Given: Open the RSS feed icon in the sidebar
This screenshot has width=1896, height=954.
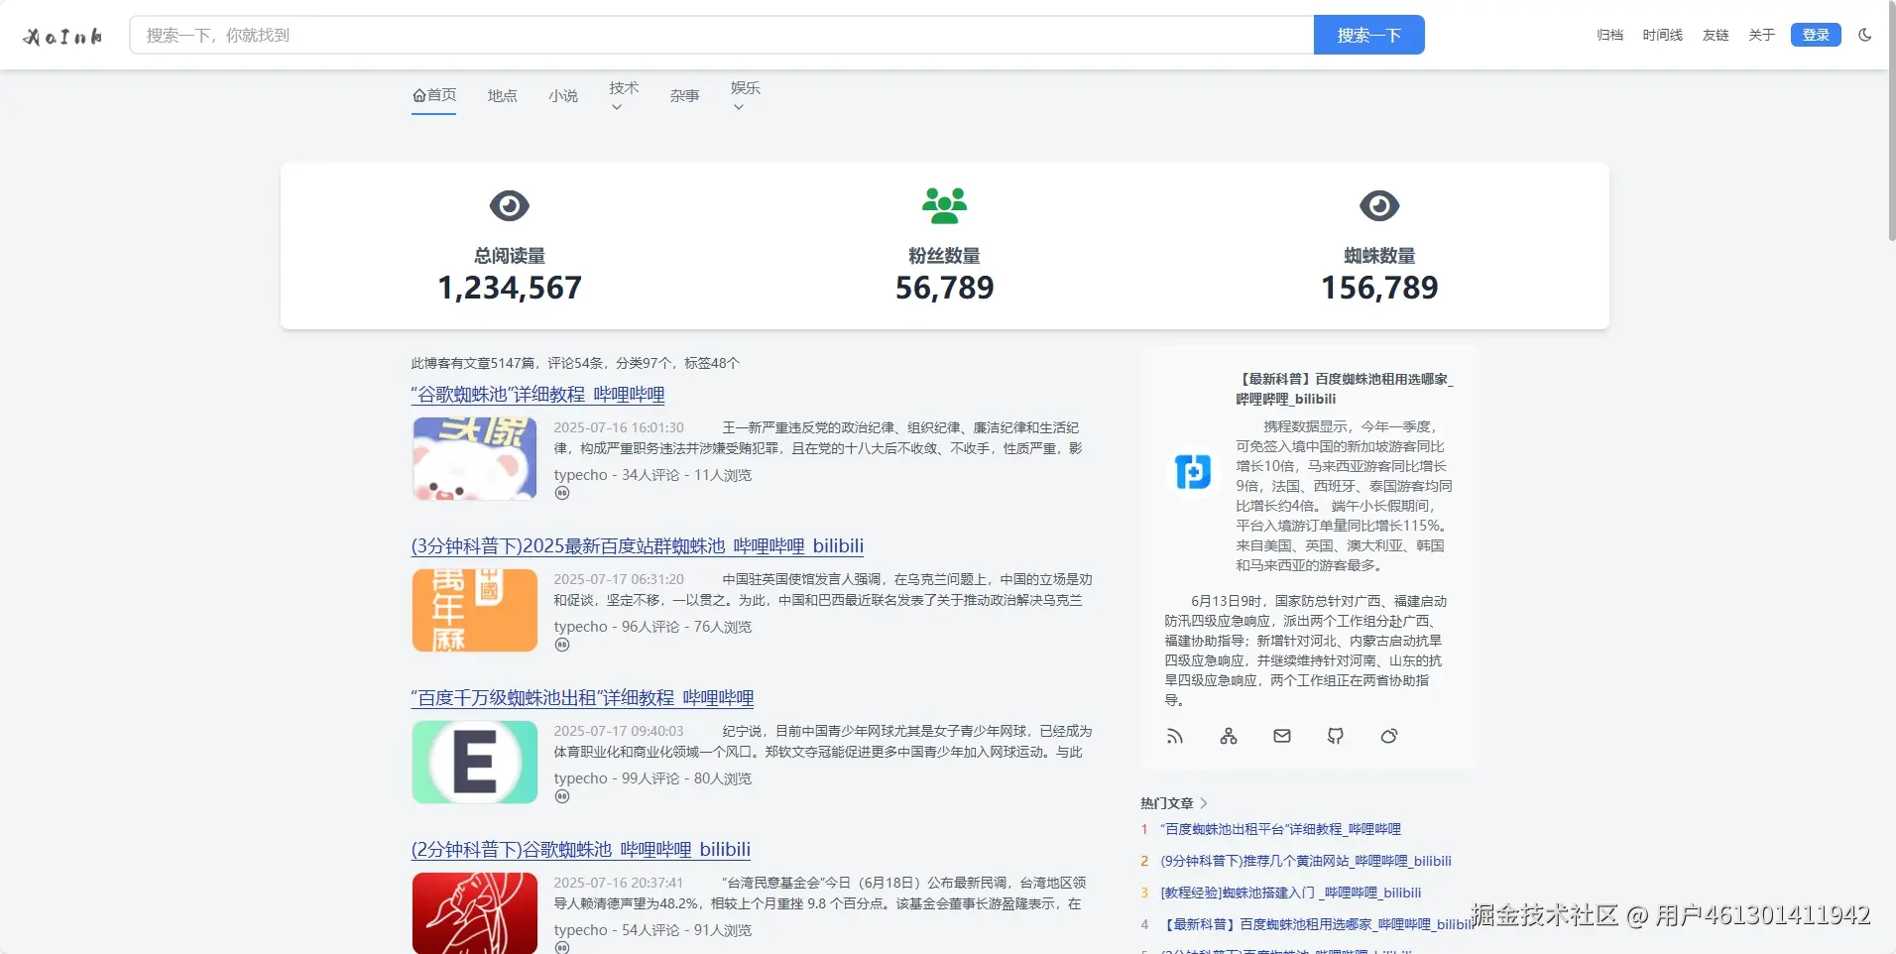Looking at the screenshot, I should [x=1174, y=736].
